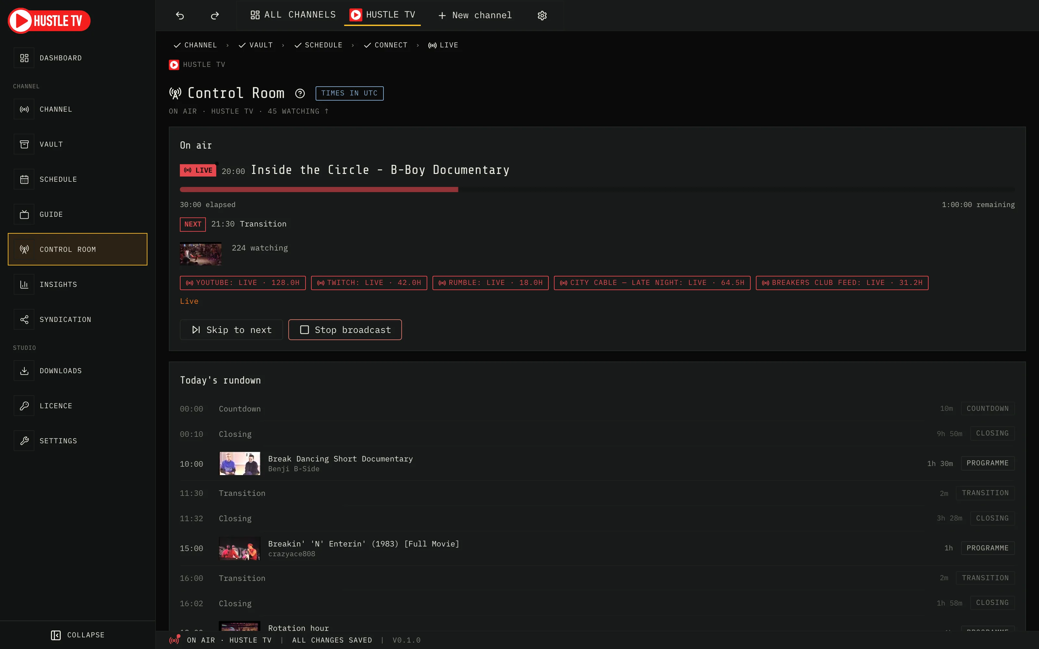Click the BREAKERS CLUB FEED badge
The width and height of the screenshot is (1039, 649).
tap(842, 283)
